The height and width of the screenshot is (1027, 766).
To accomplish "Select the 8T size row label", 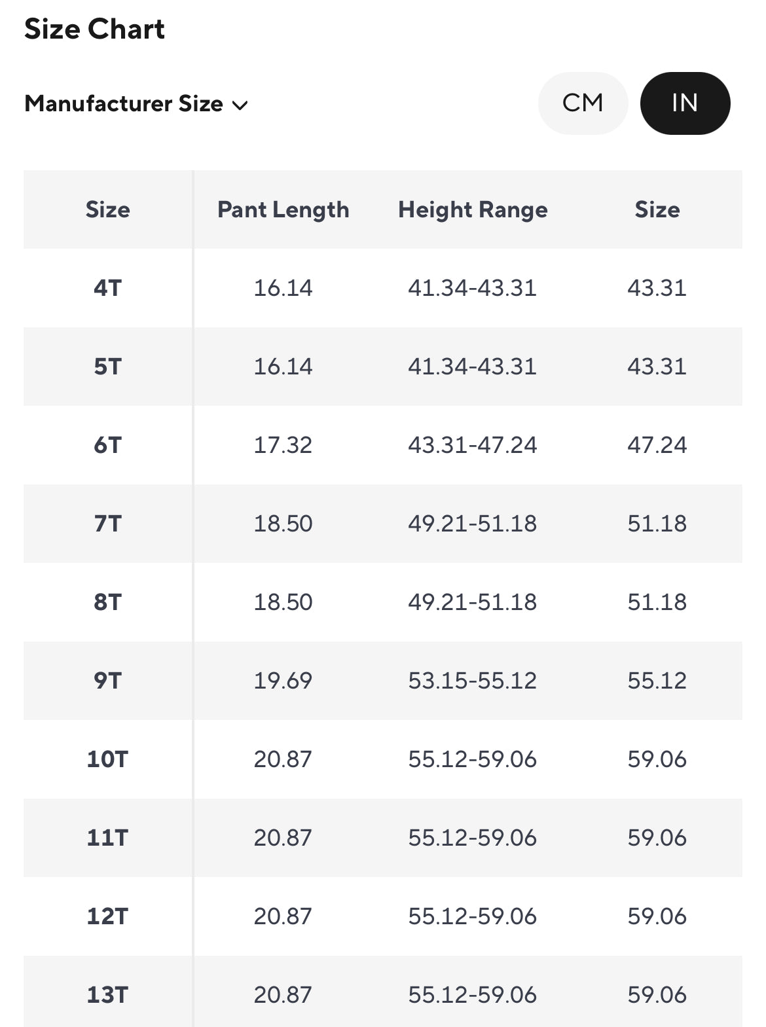I will (x=107, y=602).
